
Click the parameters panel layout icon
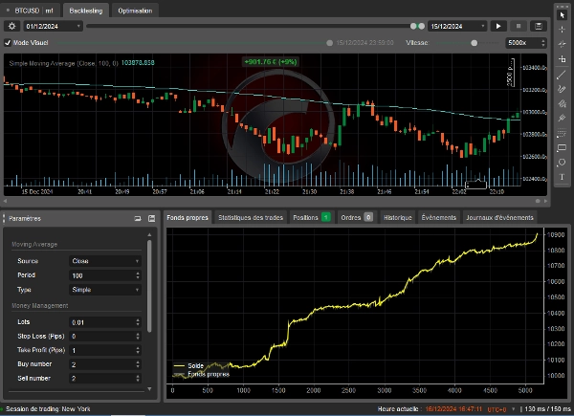[x=138, y=218]
